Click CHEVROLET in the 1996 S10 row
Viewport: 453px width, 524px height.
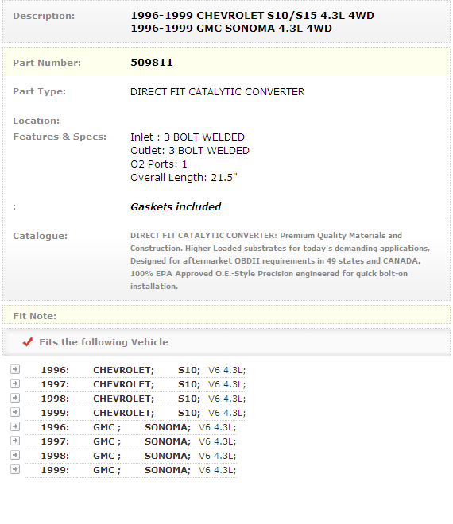(123, 370)
